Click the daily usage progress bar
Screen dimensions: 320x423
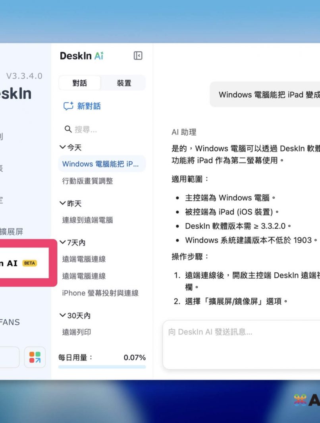102,367
